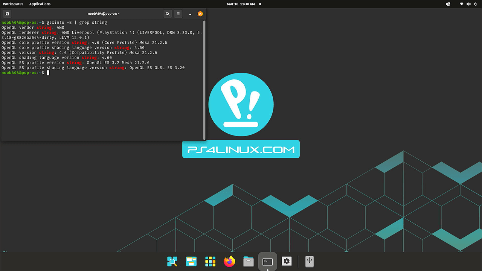Minimize the terminal window
482x271 pixels.
pyautogui.click(x=190, y=14)
